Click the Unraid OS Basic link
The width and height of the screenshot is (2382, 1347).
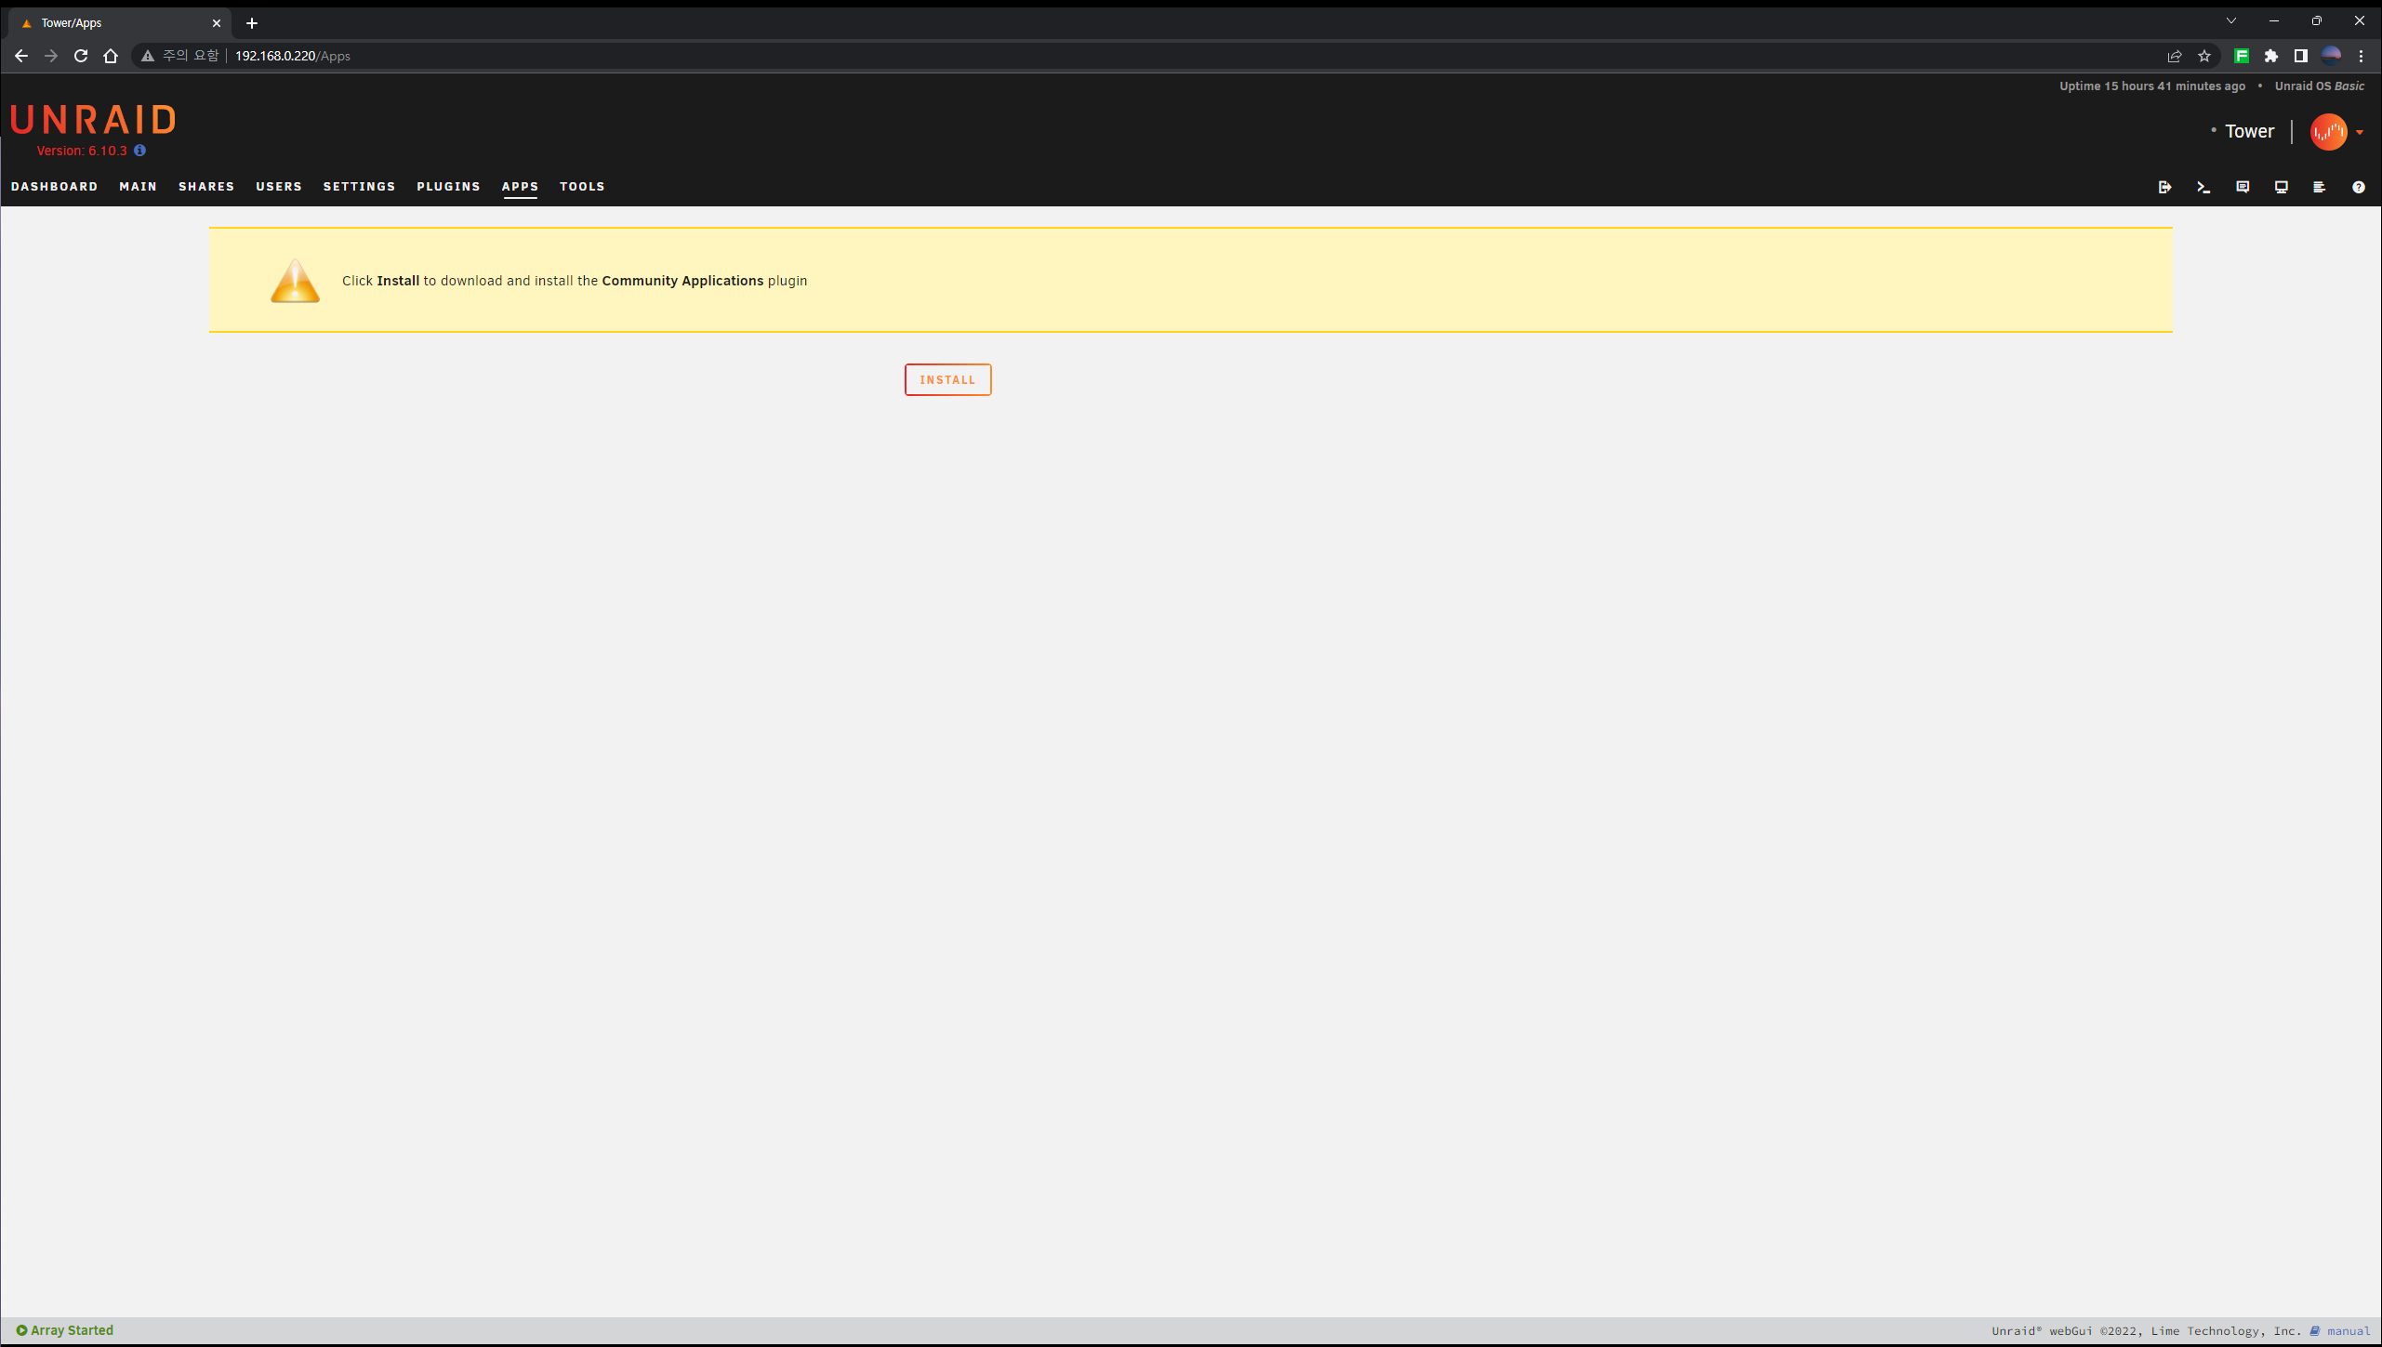pos(2319,86)
